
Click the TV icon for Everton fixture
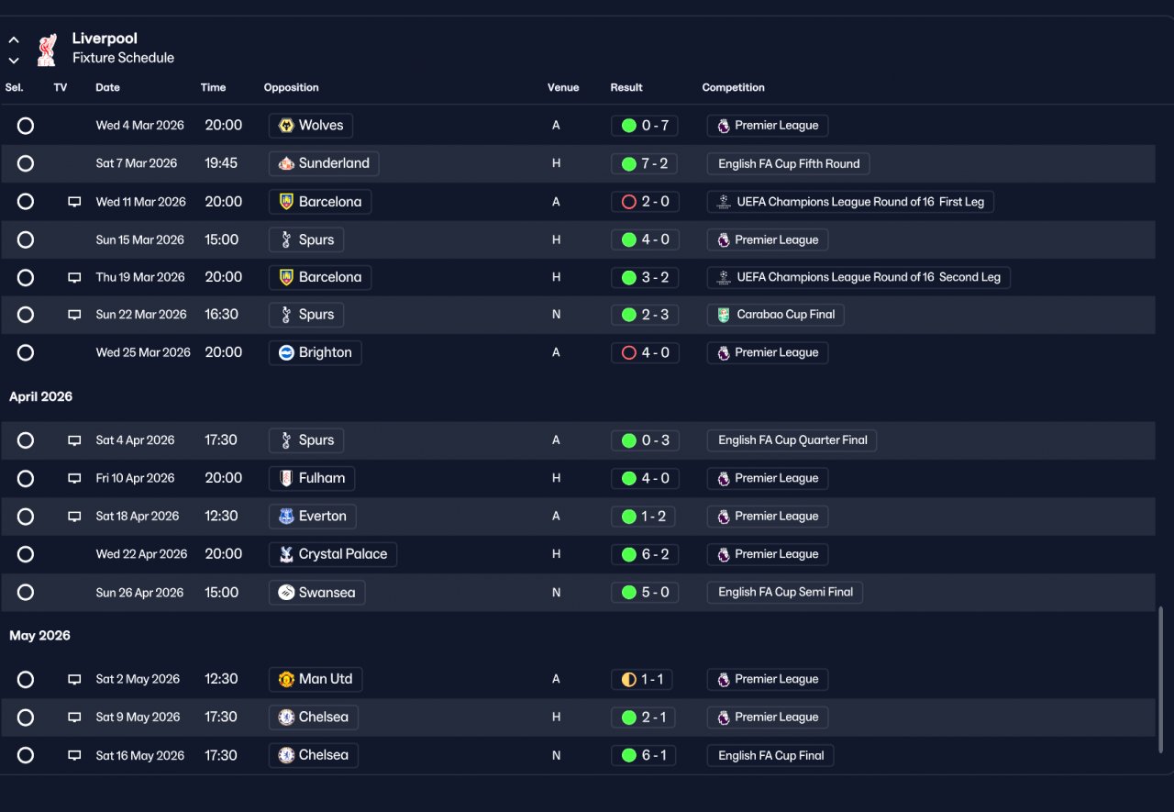(x=74, y=517)
